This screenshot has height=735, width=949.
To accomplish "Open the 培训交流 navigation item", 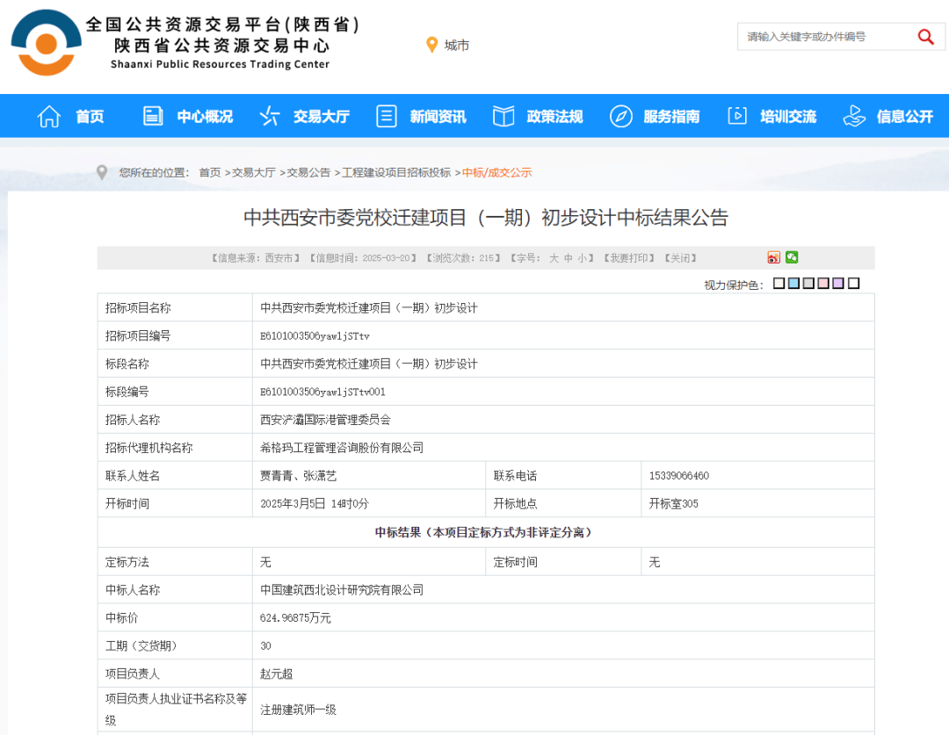I will [x=788, y=116].
